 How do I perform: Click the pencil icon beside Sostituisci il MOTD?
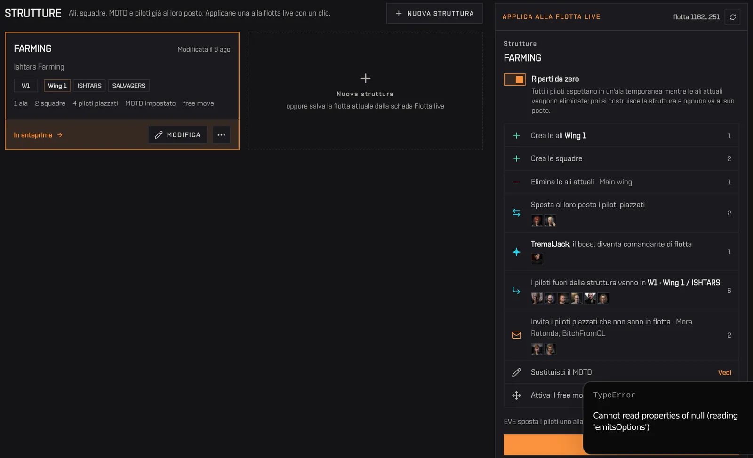[516, 372]
